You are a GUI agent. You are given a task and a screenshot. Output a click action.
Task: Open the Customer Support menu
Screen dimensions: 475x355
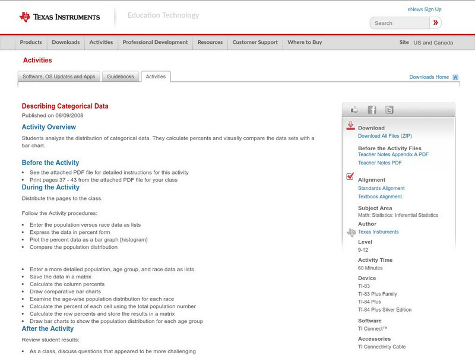pos(255,42)
